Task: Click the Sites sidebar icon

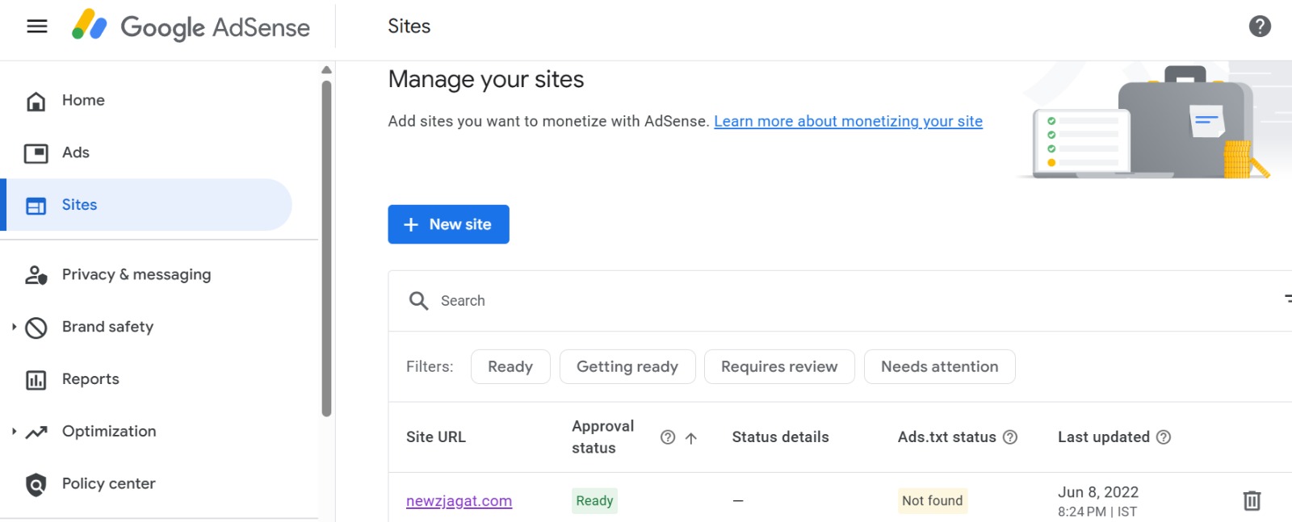Action: (36, 207)
